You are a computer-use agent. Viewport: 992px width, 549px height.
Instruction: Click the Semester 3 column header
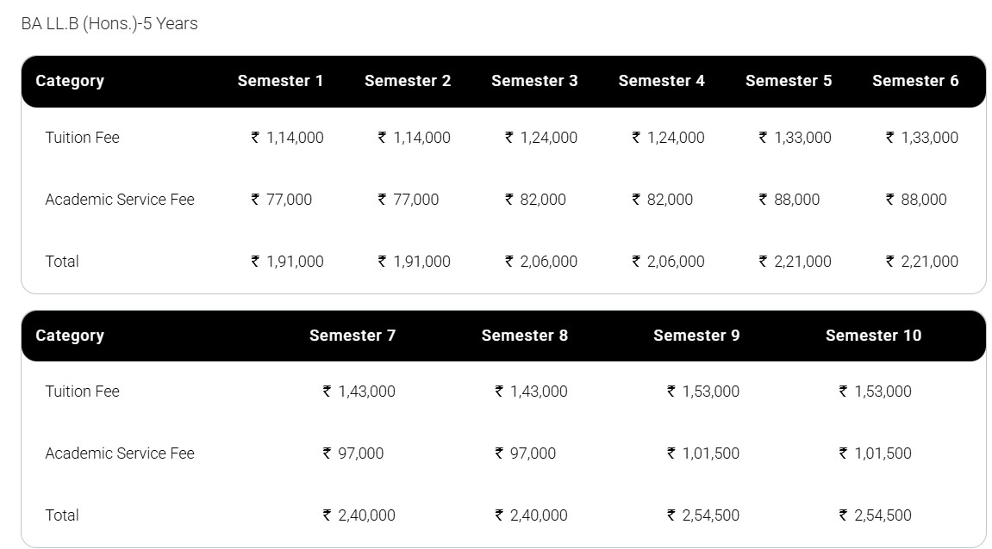tap(534, 81)
